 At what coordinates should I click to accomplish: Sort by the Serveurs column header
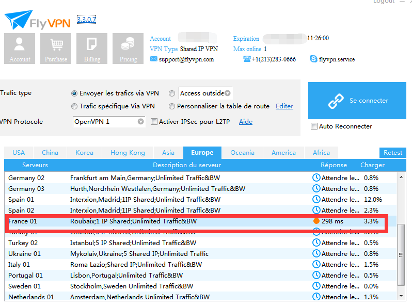point(35,165)
